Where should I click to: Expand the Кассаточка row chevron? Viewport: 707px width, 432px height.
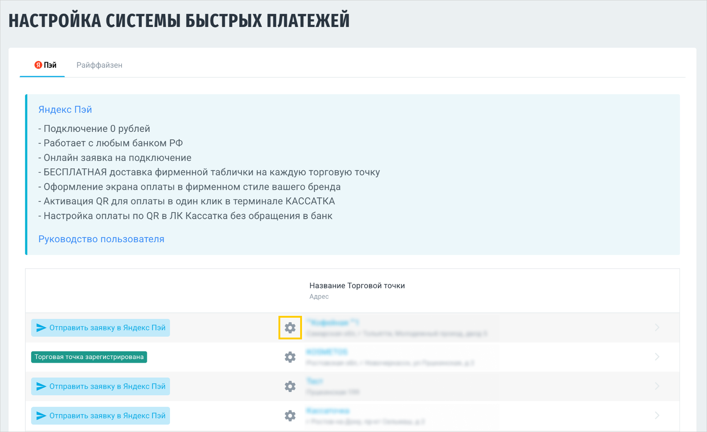657,416
